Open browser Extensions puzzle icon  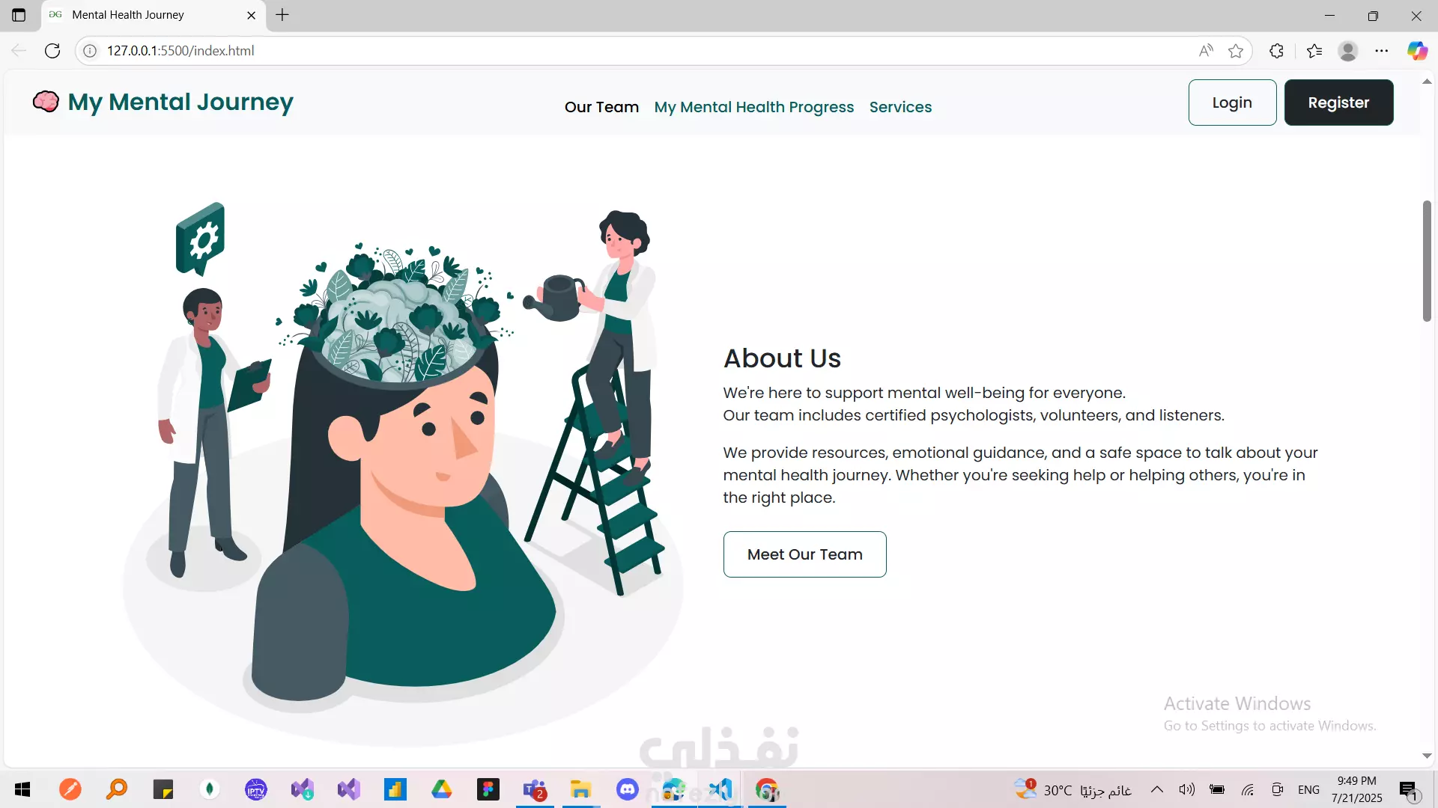[x=1276, y=51]
